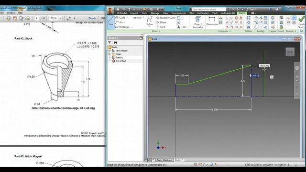The image size is (306, 172).
Task: Open Rectangle tool dropdown arrow
Action: [x=131, y=27]
